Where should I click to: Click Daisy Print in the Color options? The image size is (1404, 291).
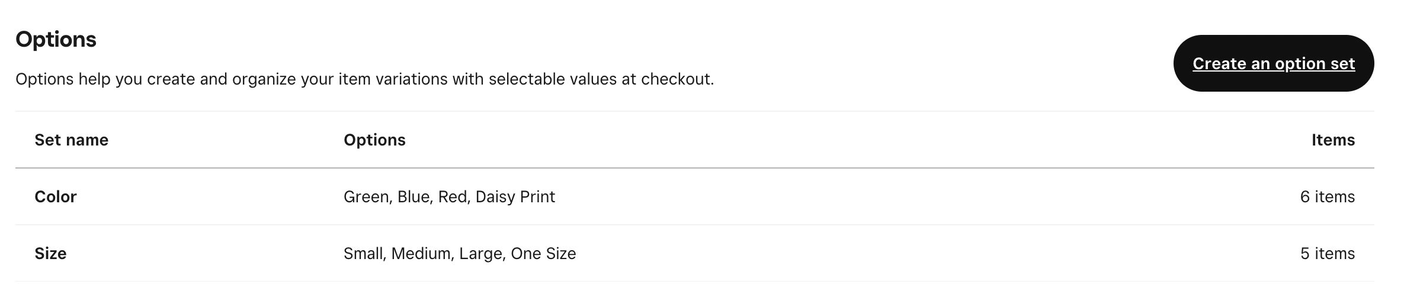[515, 197]
